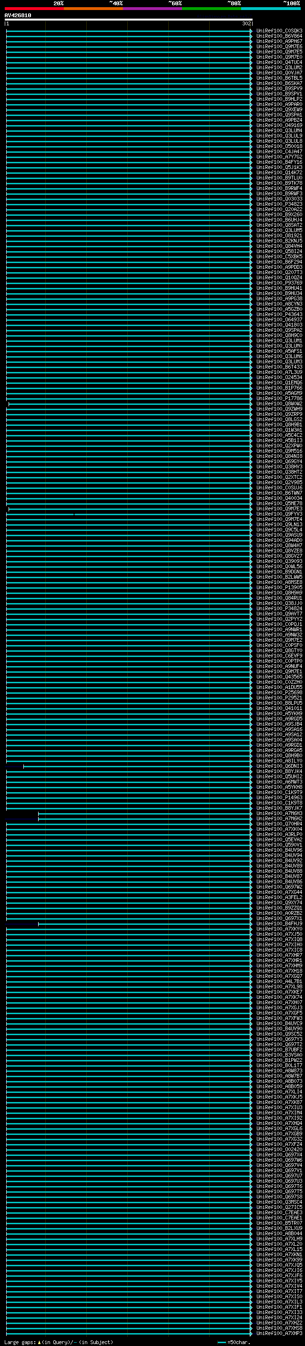The image size is (305, 1346).
Task: Select label UniRef100_Q39093
Action: click(x=279, y=562)
